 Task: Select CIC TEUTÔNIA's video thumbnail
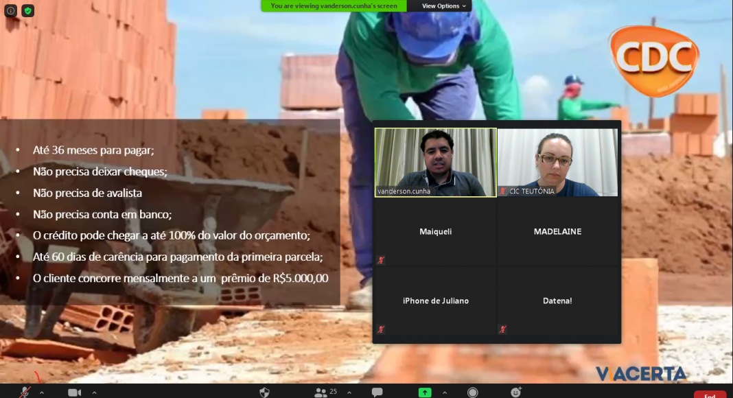557,162
